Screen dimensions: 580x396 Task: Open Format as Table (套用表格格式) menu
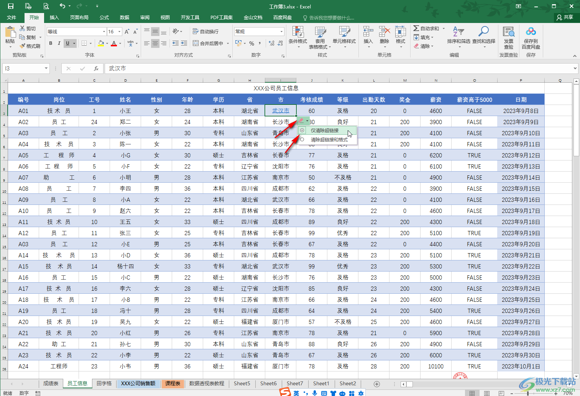[x=320, y=37]
